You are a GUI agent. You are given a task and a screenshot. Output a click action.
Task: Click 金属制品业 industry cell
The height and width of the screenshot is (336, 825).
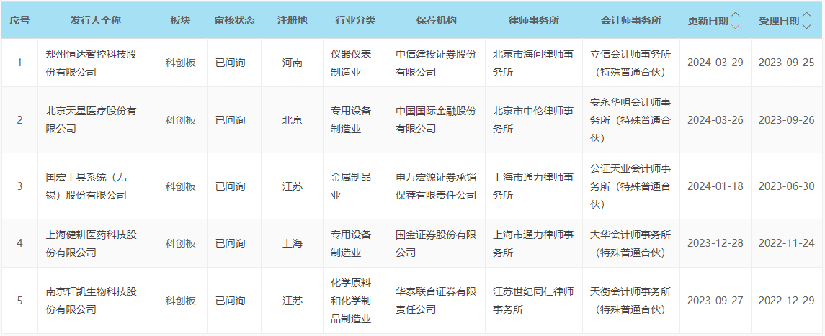click(351, 186)
